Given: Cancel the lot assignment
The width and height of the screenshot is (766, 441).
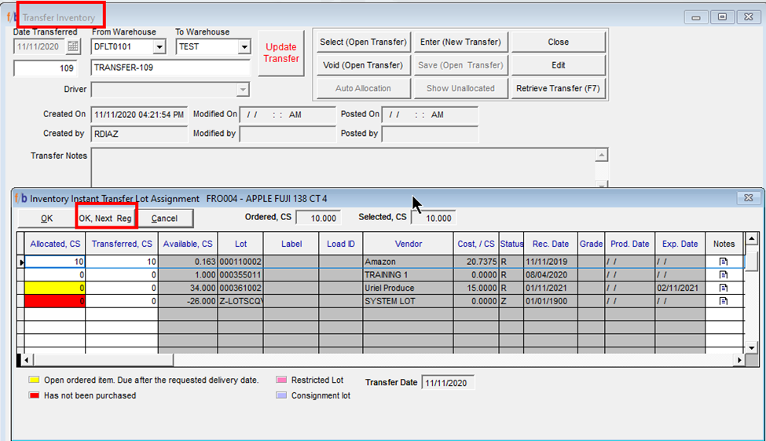Looking at the screenshot, I should (165, 219).
